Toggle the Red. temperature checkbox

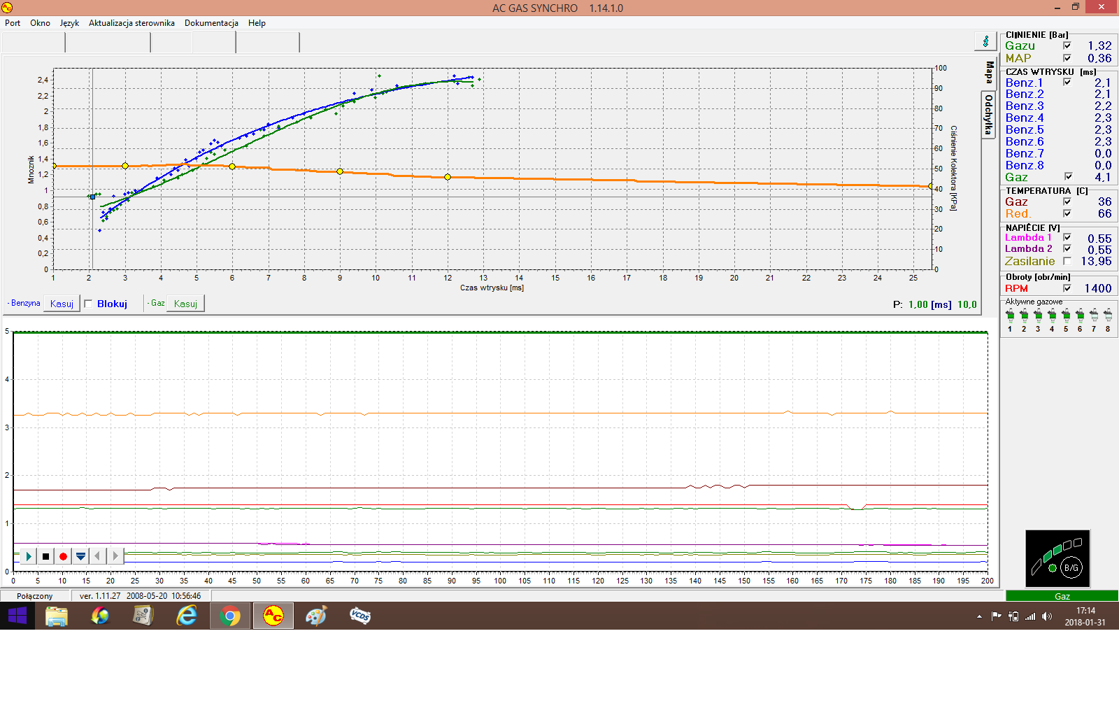pos(1067,213)
